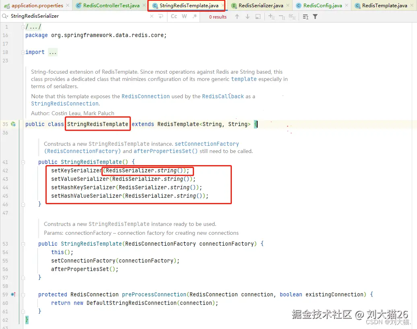Select all occurrences checkmark icon
The image size is (417, 329).
[x=292, y=17]
